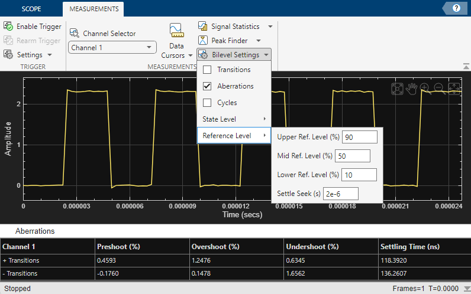Image resolution: width=471 pixels, height=294 pixels.
Task: Click the Data Cursors waveform icon
Action: coord(176,31)
